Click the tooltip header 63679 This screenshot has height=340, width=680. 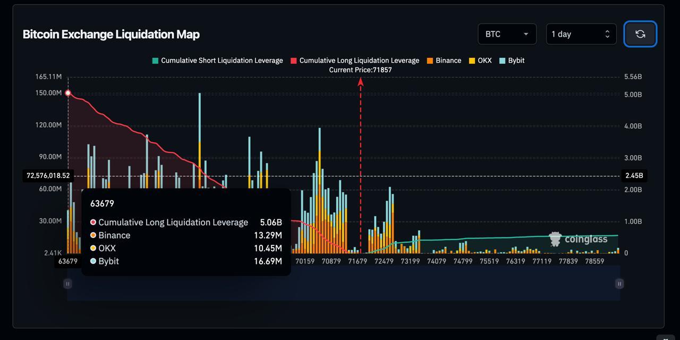pyautogui.click(x=102, y=203)
